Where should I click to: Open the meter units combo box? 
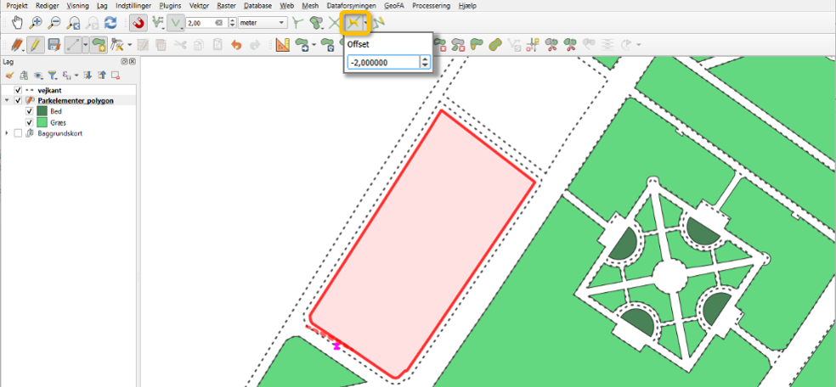pos(263,23)
